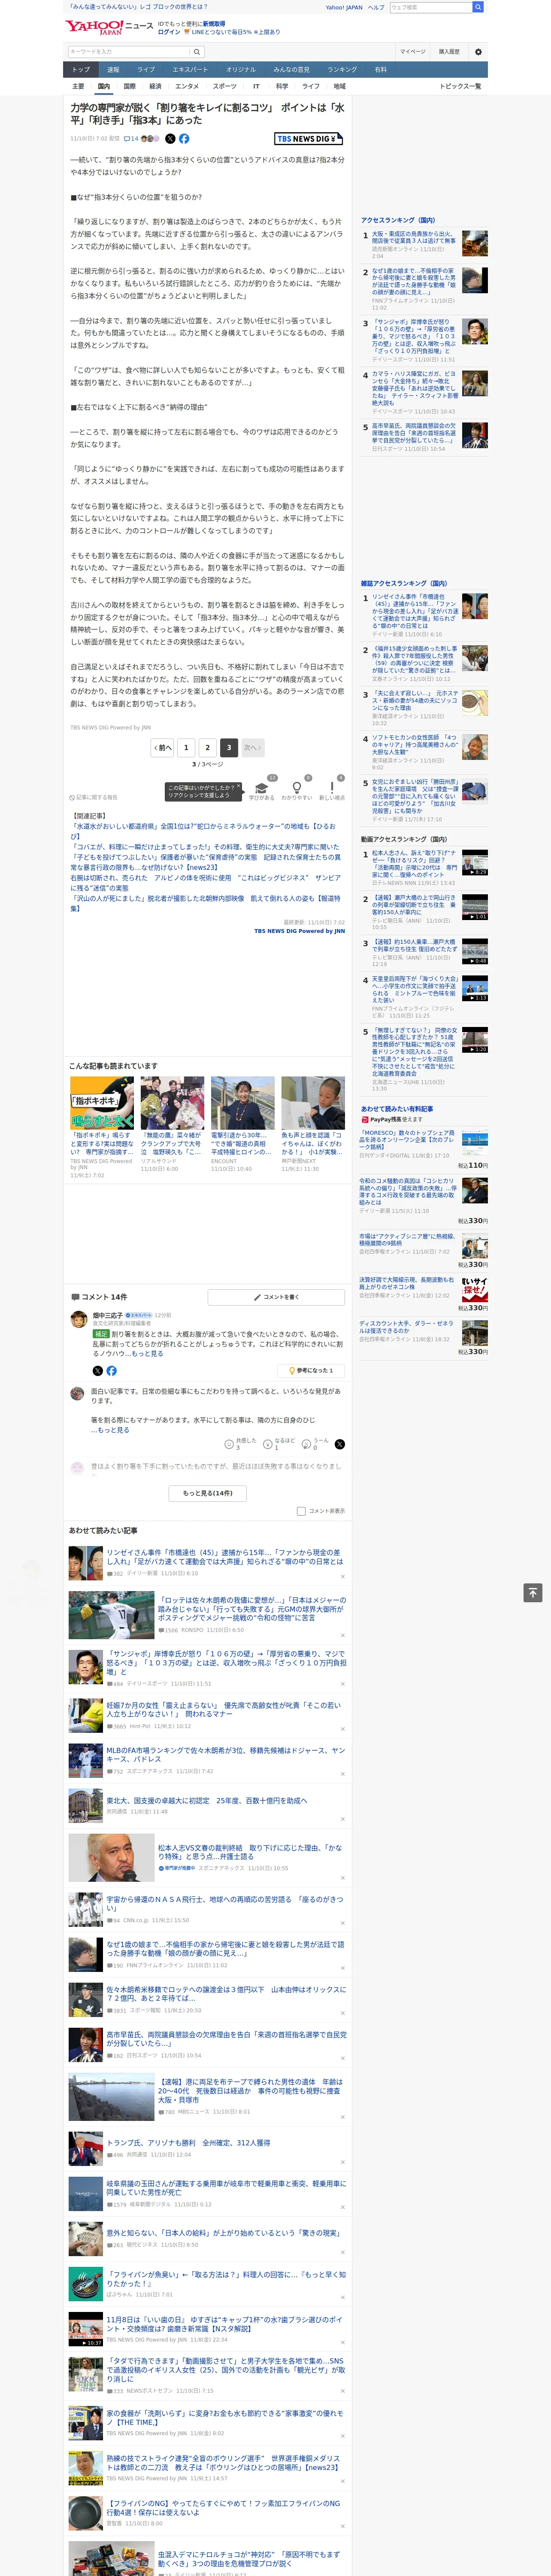This screenshot has height=2576, width=551.
Task: Share article on X from header
Action: pyautogui.click(x=170, y=139)
